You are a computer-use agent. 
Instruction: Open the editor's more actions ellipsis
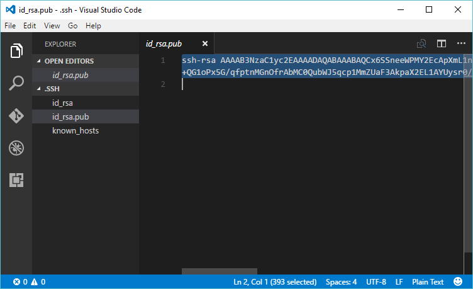coord(460,44)
